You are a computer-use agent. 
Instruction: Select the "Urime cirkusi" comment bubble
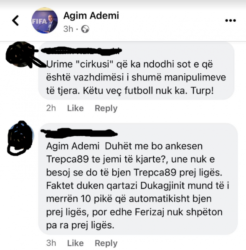click(x=136, y=71)
